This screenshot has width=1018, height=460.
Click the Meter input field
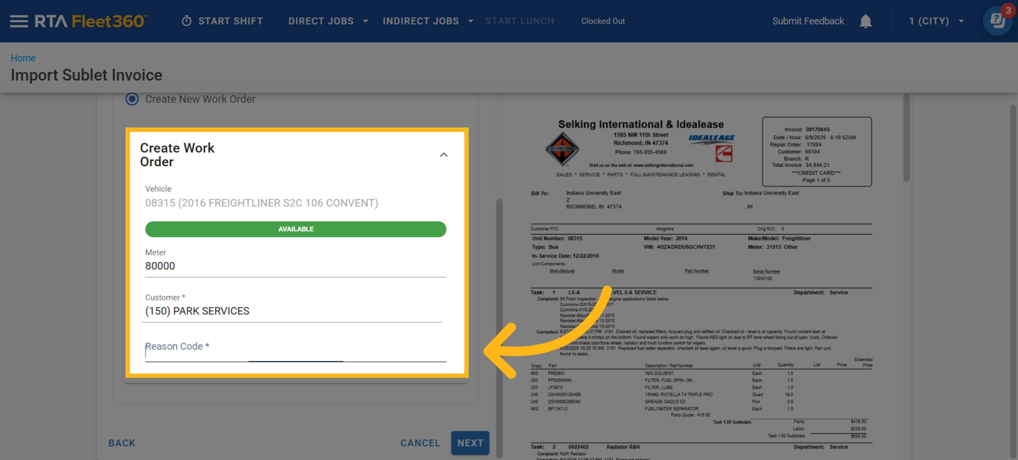[295, 266]
